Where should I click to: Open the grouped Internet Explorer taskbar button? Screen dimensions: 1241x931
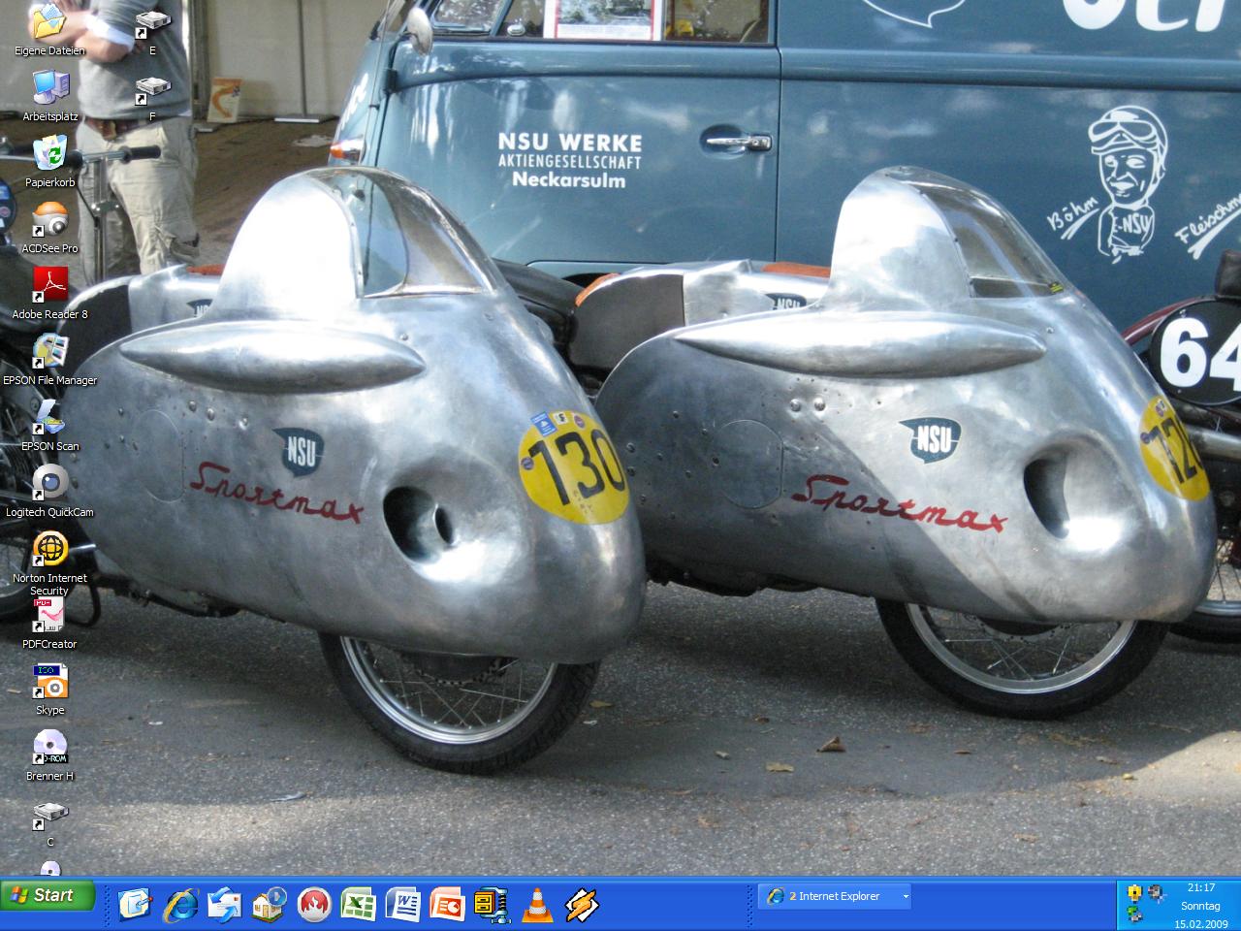point(835,896)
